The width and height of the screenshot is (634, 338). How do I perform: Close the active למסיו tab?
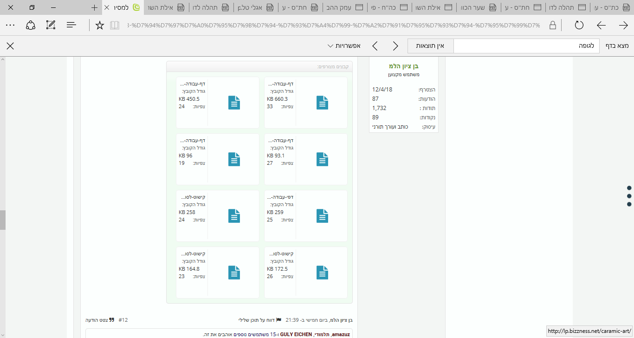(x=107, y=7)
